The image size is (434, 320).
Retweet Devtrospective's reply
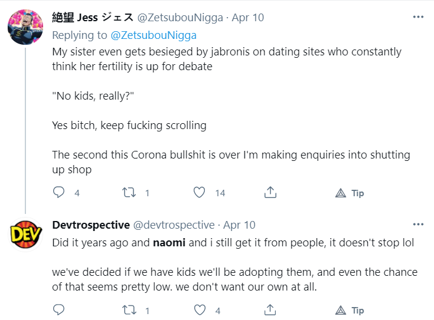(x=129, y=310)
